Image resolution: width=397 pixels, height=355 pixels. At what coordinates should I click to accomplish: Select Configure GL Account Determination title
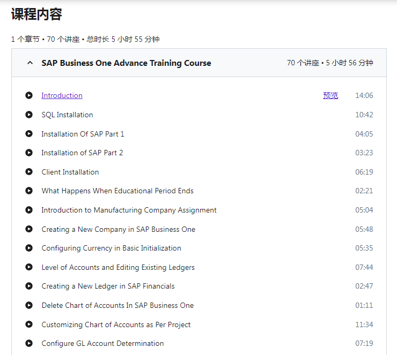(102, 343)
